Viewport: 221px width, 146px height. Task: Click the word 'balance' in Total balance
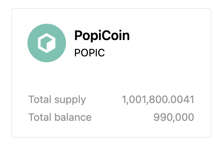click(x=73, y=117)
